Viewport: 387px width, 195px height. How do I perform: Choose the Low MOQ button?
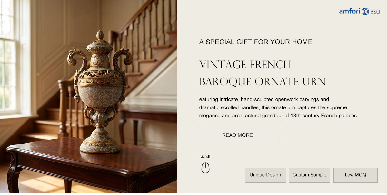(355, 175)
